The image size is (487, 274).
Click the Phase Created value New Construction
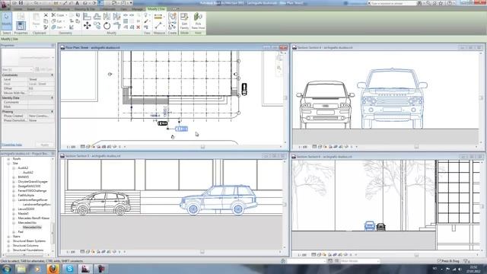pyautogui.click(x=41, y=116)
